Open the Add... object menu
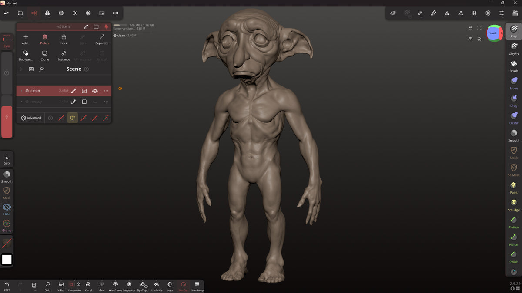This screenshot has width=522, height=293. [x=26, y=39]
